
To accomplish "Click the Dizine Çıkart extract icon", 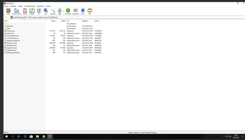I will [16, 12].
